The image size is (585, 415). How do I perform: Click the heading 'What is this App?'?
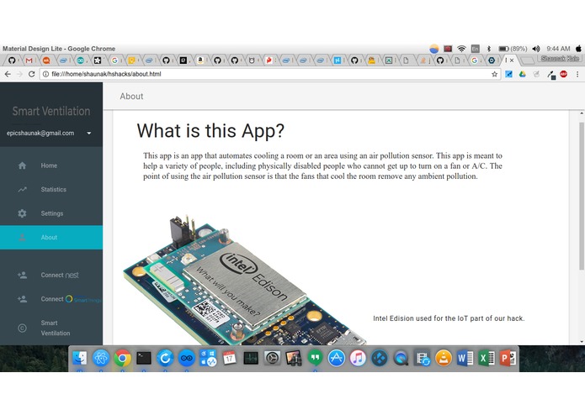point(210,131)
